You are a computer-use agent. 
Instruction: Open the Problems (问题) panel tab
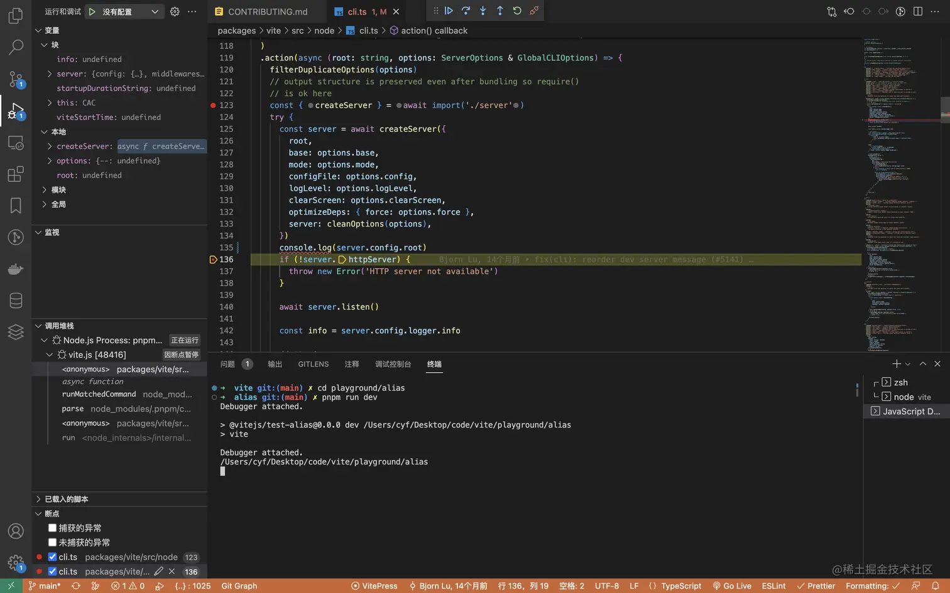[x=236, y=364]
